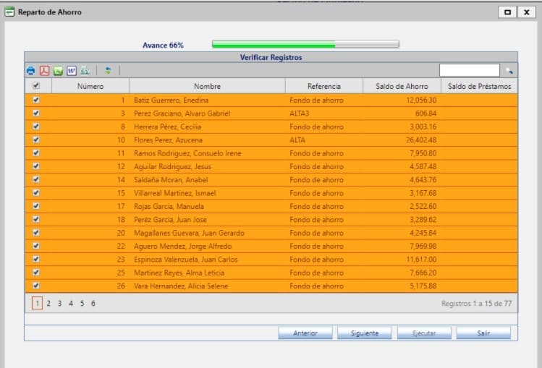The height and width of the screenshot is (368, 542).
Task: Click the search icon beside the filter box
Action: pyautogui.click(x=509, y=71)
